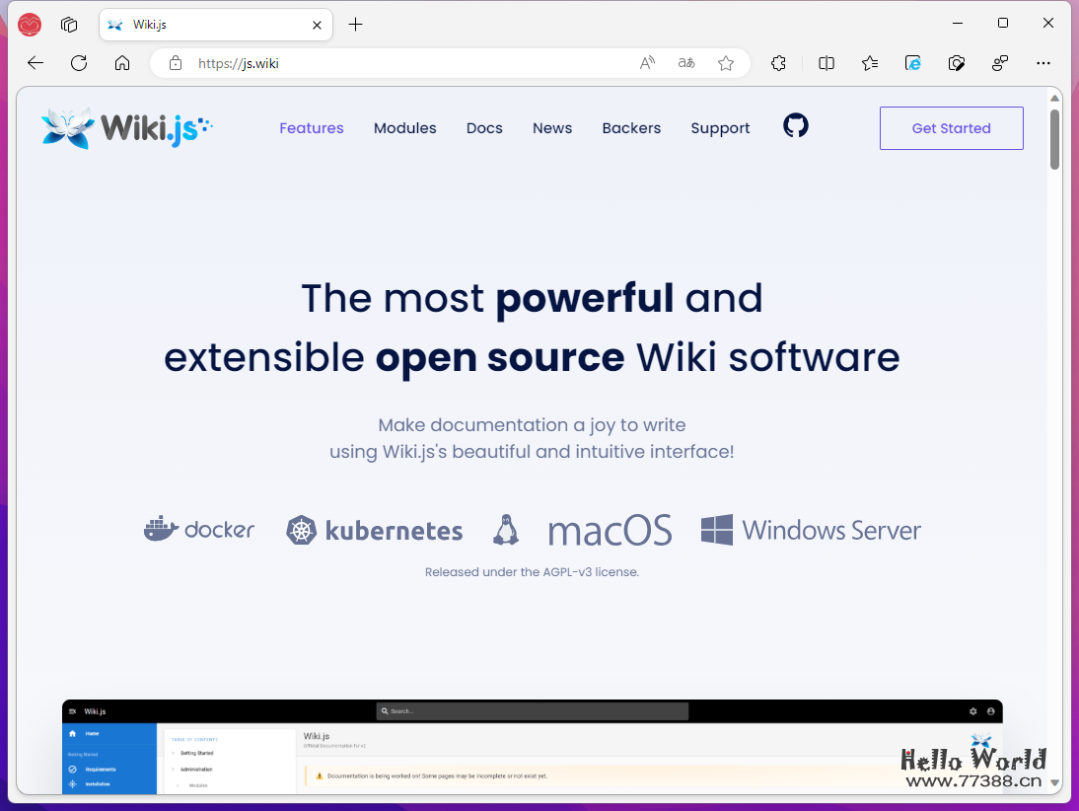1079x811 pixels.
Task: Open the Backers page link
Action: [x=631, y=127]
